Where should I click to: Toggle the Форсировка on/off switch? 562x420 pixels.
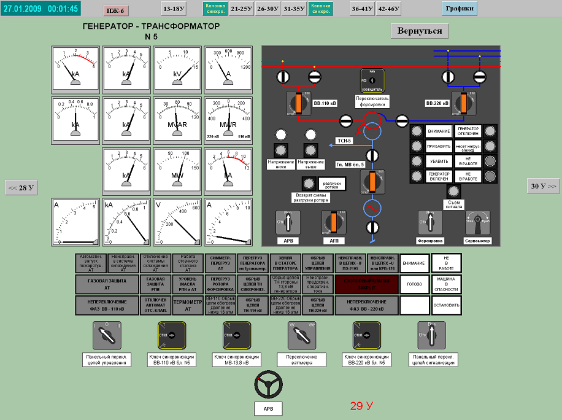coord(430,222)
